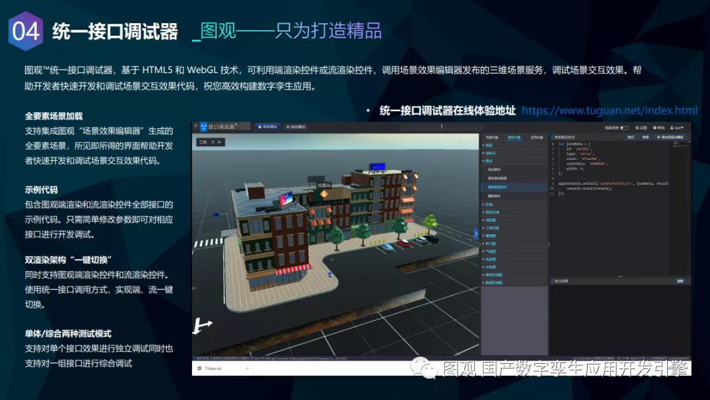Expand the 区域 tree group
This screenshot has width=710, height=400.
pyautogui.click(x=483, y=205)
